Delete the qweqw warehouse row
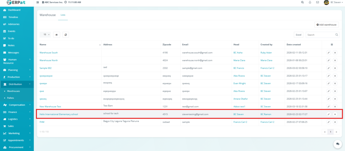Image resolution: width=345 pixels, height=151 pixels. point(335,84)
